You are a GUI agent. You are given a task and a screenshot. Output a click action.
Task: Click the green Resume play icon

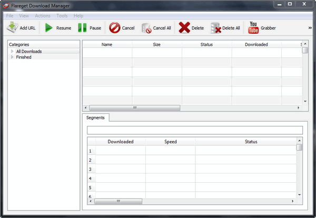click(x=48, y=27)
